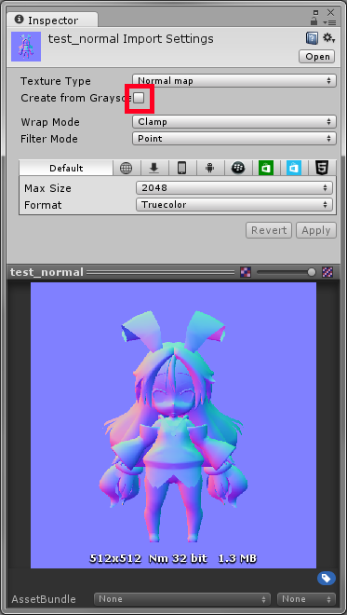
Task: Click the normal map preview image
Action: [173, 425]
